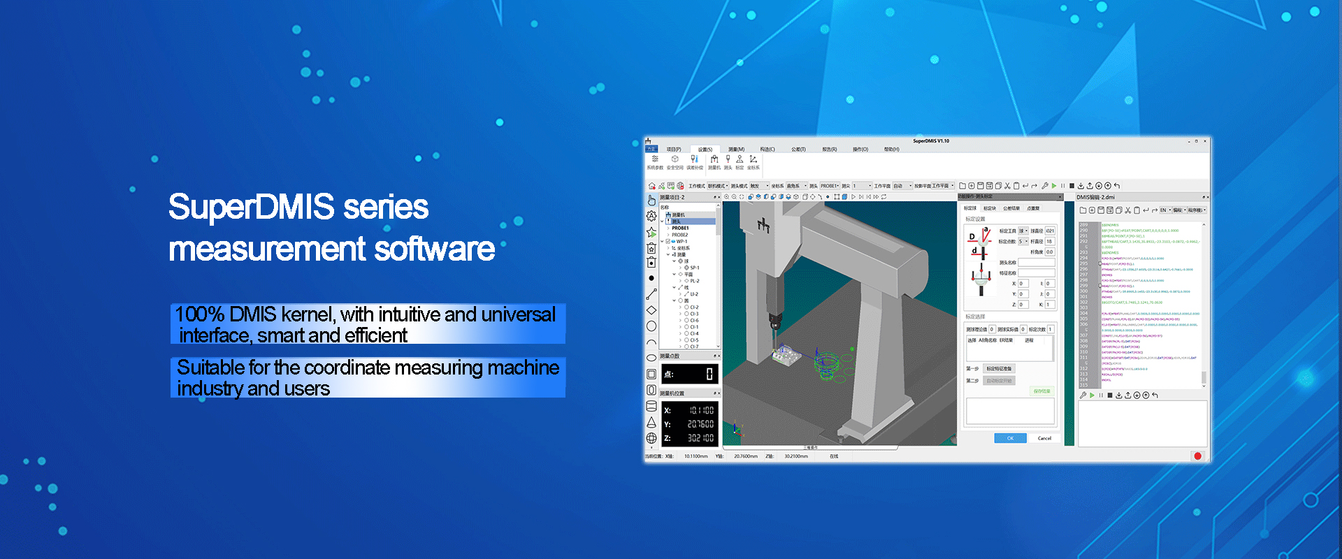The image size is (1342, 559).
Task: Select the cone feature tool in sidebar
Action: pos(651,422)
